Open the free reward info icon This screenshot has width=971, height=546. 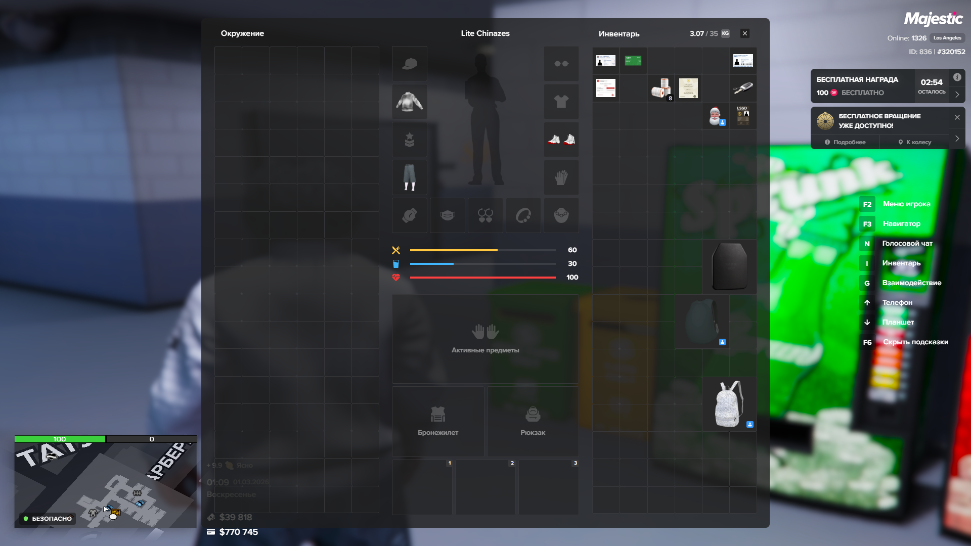coord(957,77)
